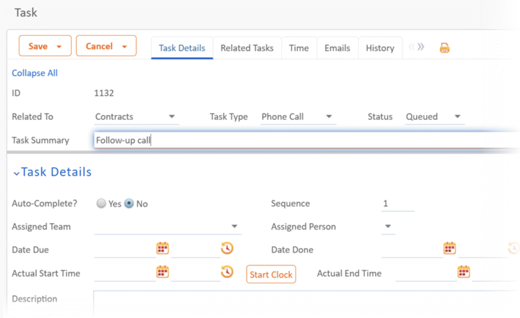Click the next record navigation arrow
This screenshot has width=520, height=318.
coord(421,47)
